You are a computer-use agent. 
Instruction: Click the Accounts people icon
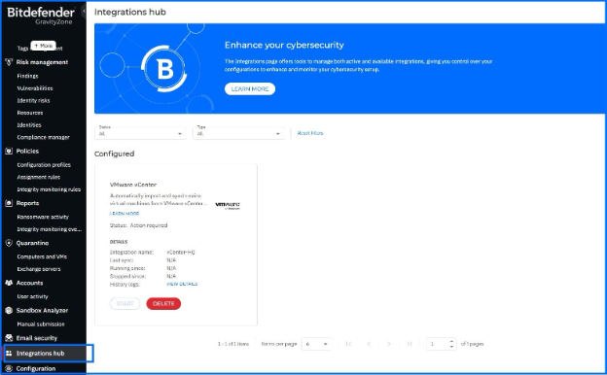pos(9,283)
